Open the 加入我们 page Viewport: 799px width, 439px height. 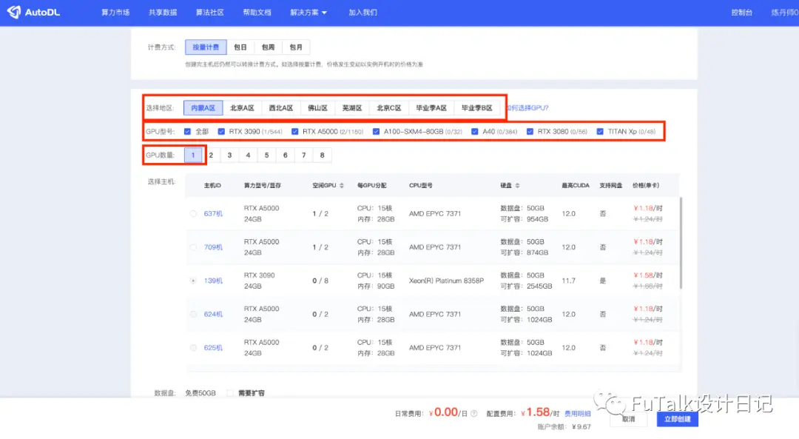tap(363, 13)
